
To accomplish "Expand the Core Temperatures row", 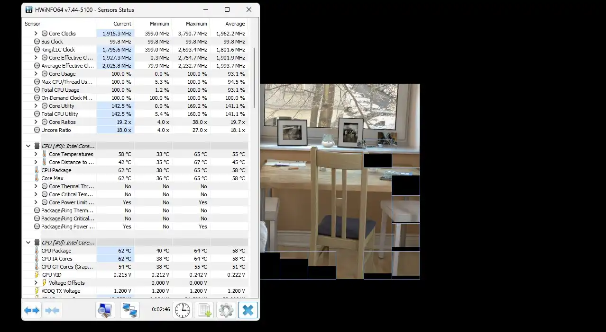I will pyautogui.click(x=36, y=154).
